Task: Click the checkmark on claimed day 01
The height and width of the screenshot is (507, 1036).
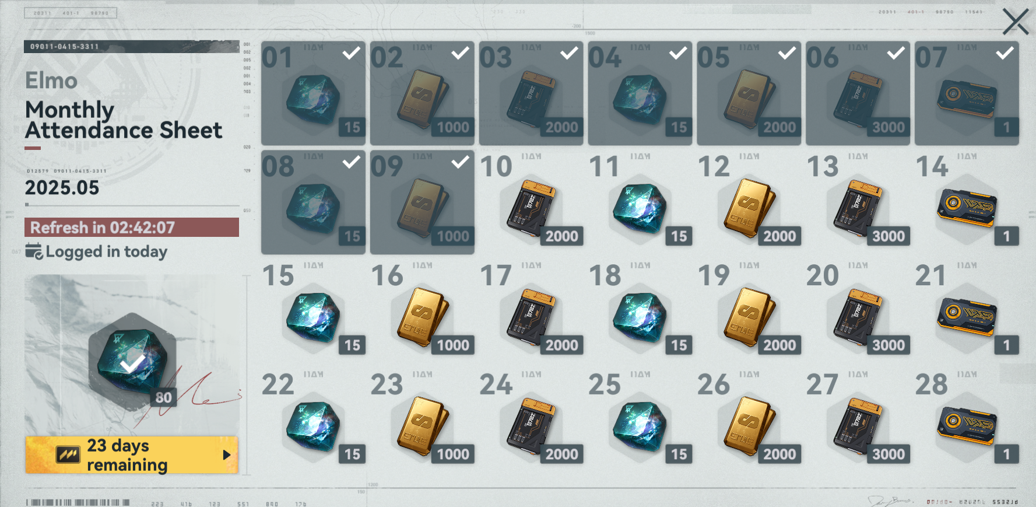Action: (351, 54)
